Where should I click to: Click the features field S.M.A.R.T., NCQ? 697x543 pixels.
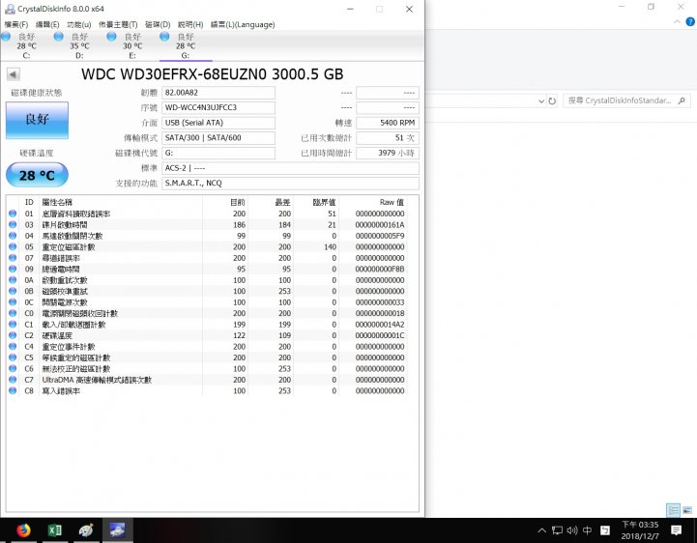point(290,183)
